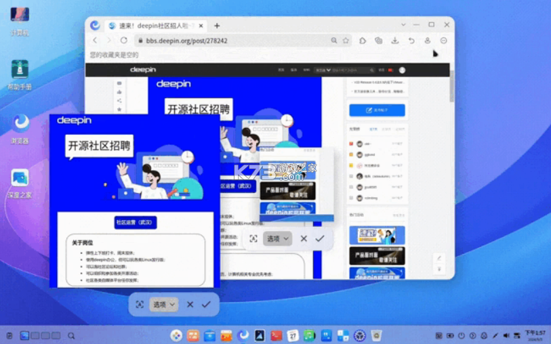551x344 pixels.
Task: Click the 社区运营（武汉） button in floating capture
Action: [136, 223]
